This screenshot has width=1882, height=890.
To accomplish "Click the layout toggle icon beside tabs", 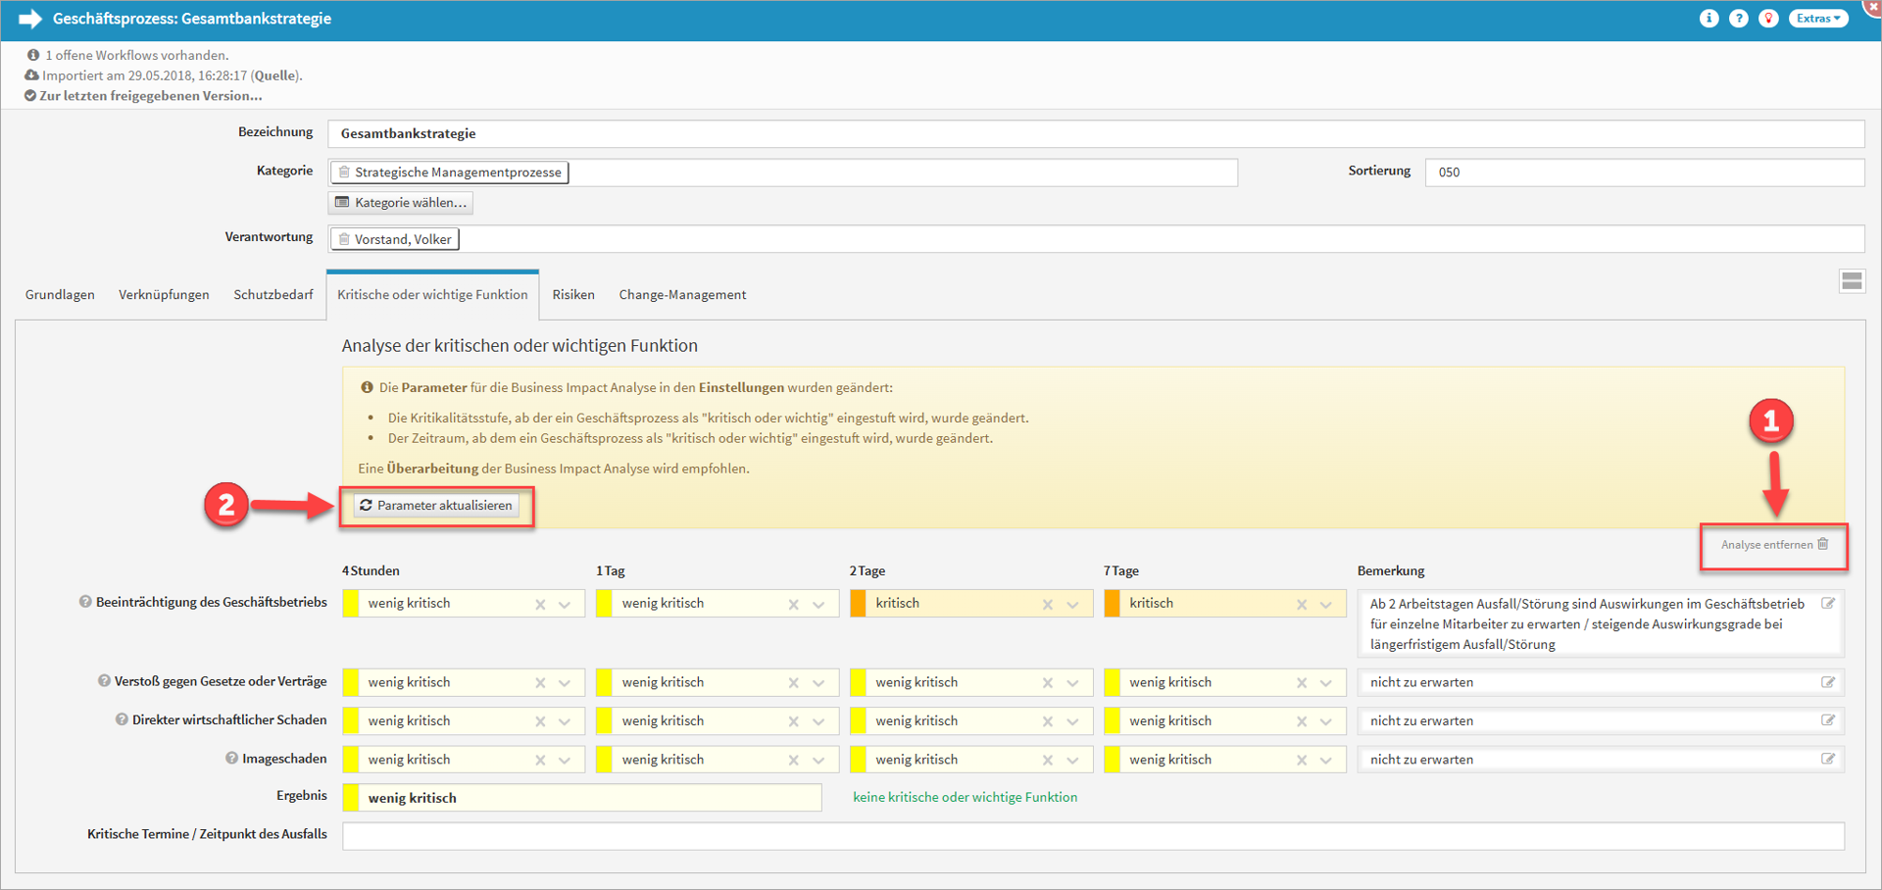I will (1852, 281).
